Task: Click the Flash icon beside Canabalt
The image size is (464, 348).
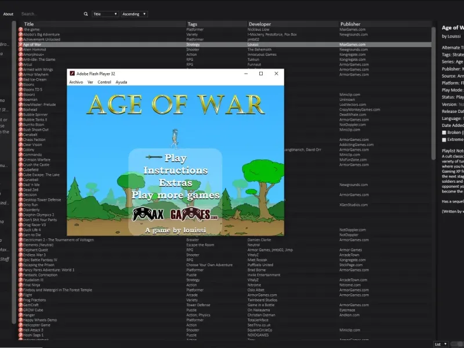Action: point(20,135)
